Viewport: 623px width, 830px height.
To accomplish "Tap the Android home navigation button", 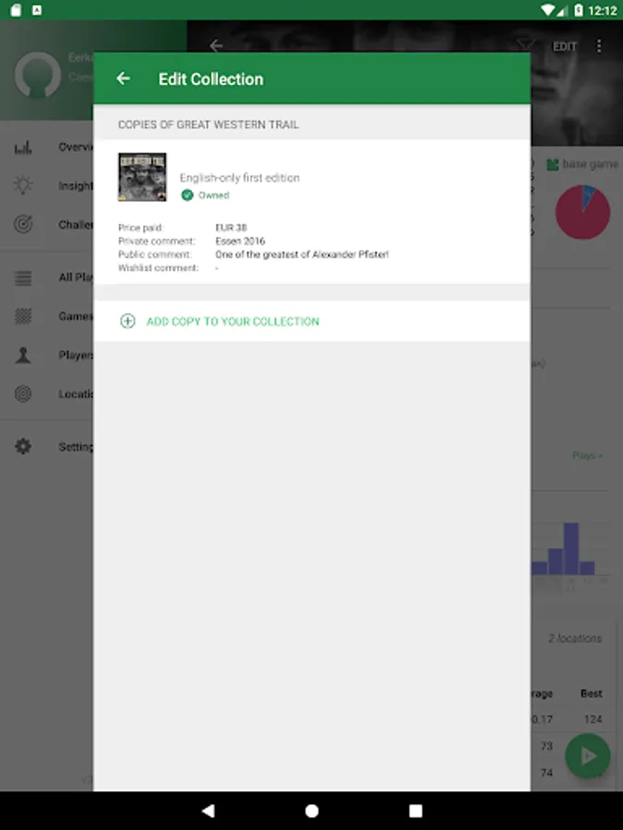I will 312,811.
